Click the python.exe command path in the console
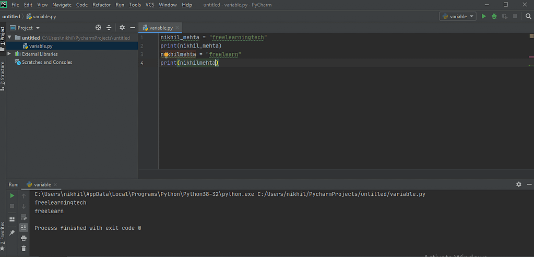 click(145, 194)
